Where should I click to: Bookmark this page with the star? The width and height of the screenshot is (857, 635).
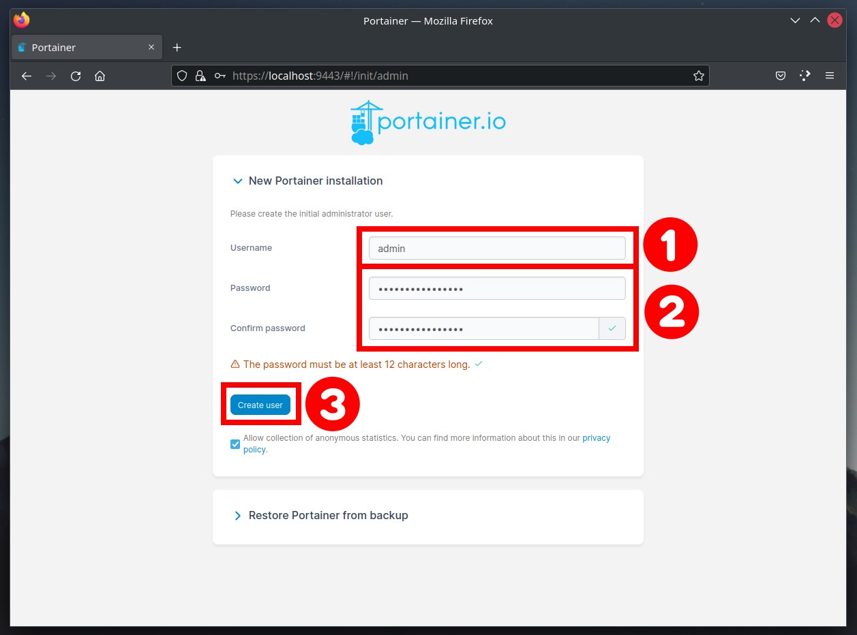point(699,76)
